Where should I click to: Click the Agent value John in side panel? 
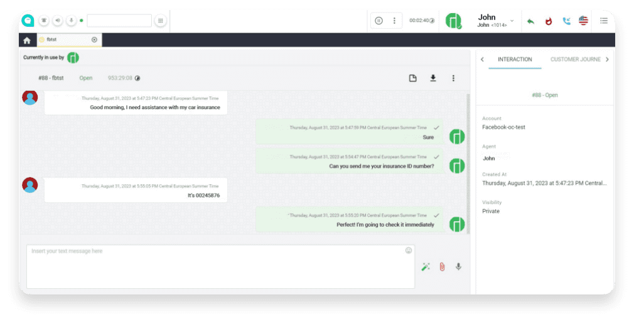coord(489,158)
